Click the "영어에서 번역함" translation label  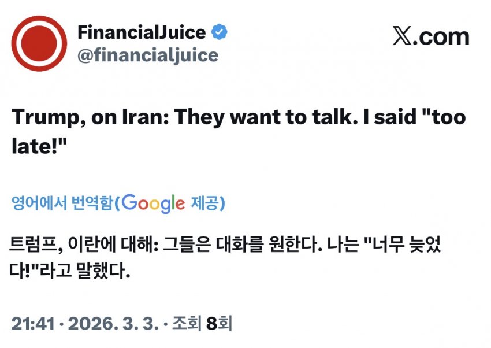click(61, 203)
